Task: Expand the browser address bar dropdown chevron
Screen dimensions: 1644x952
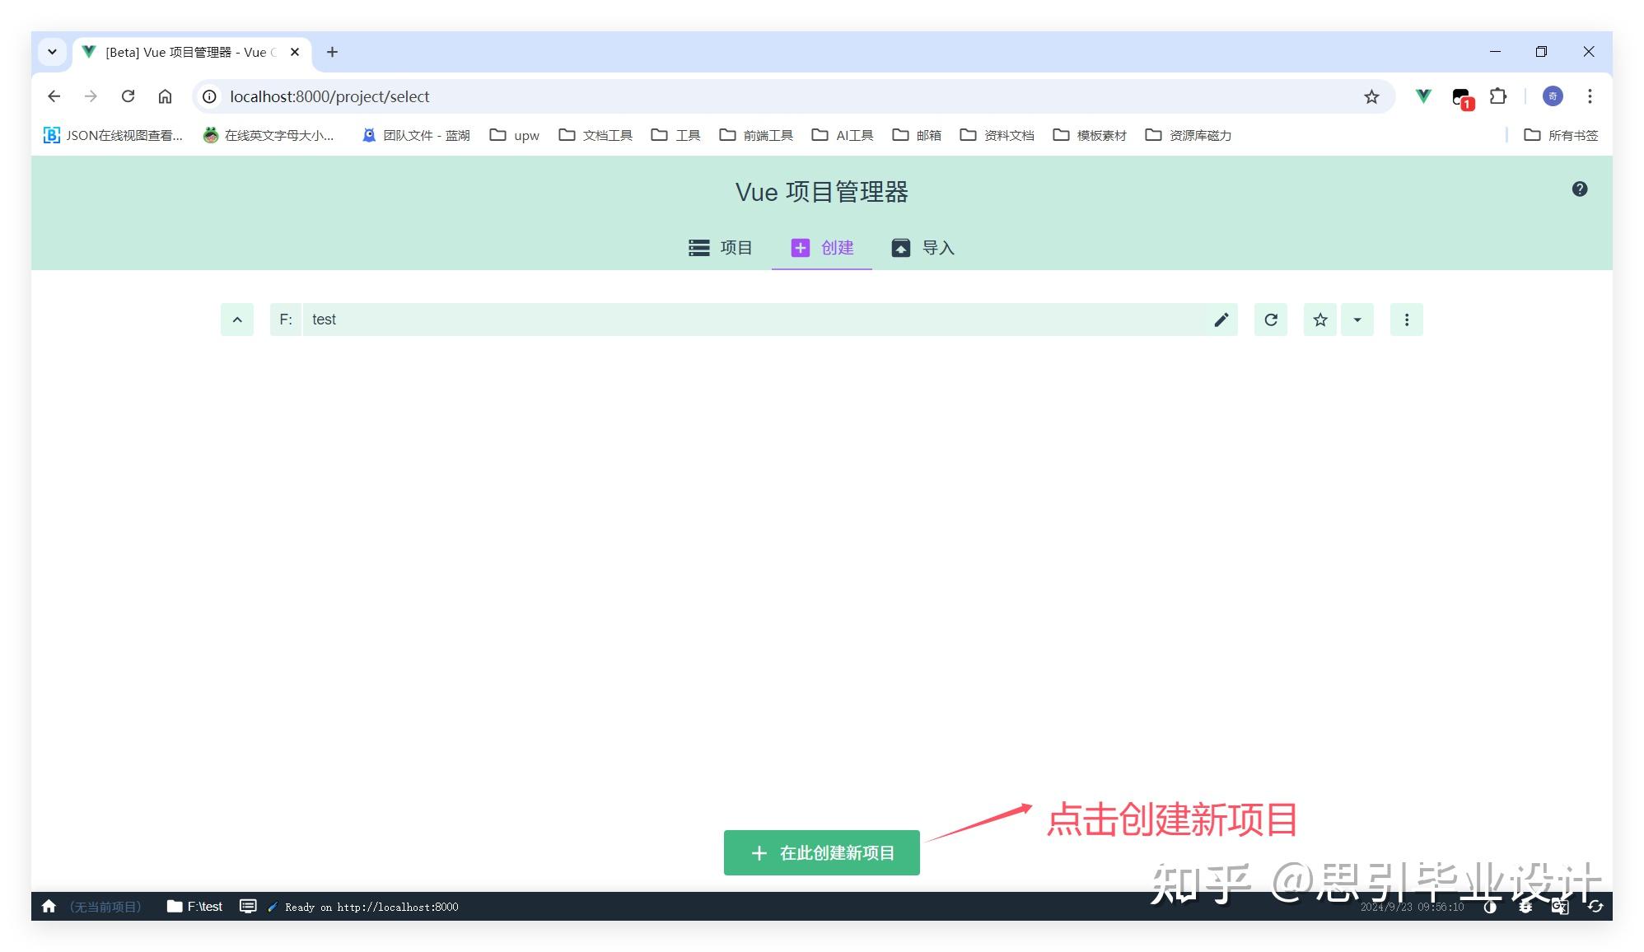Action: click(52, 51)
